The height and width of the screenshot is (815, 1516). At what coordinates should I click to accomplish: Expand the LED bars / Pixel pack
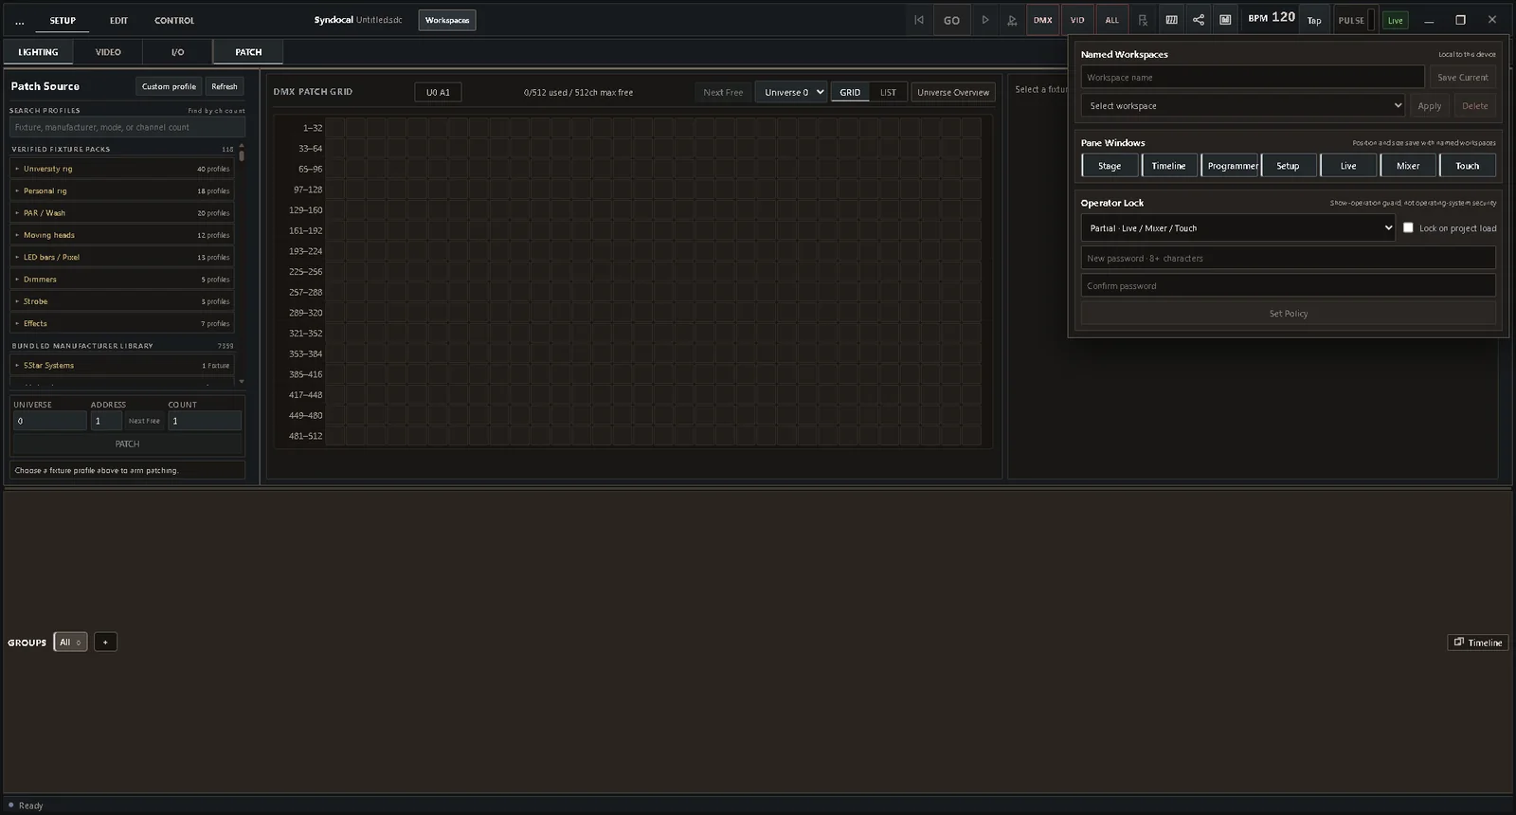pyautogui.click(x=122, y=257)
